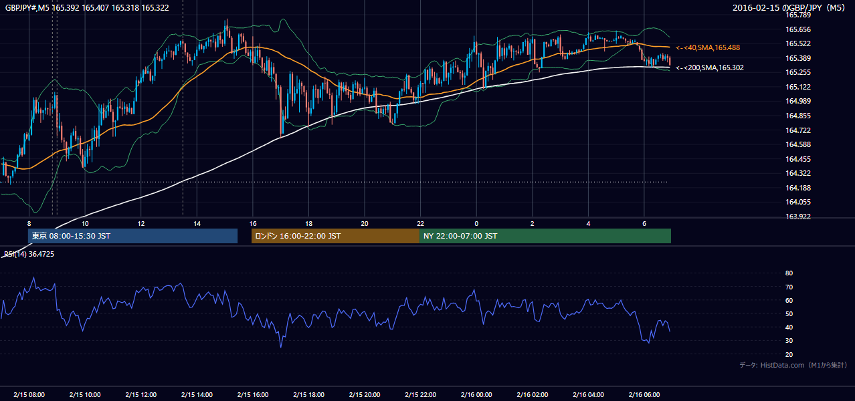Click the RSI scale value 50

pos(789,313)
